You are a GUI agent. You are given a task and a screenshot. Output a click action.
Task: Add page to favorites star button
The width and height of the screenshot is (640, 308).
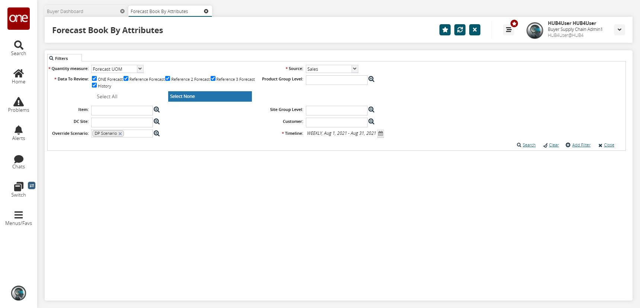click(x=445, y=30)
